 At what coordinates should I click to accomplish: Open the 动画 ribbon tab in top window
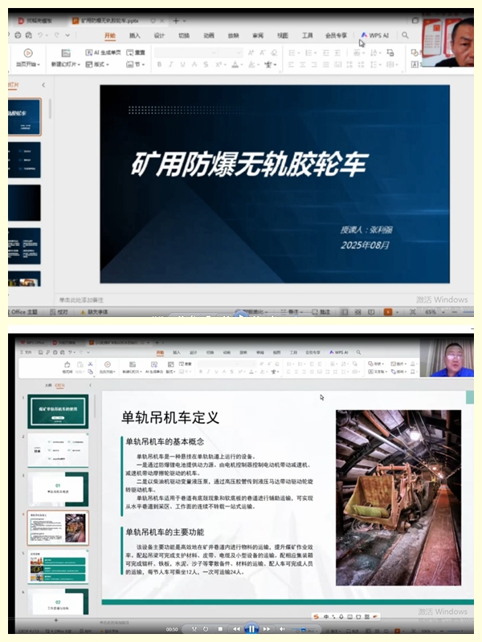[x=209, y=35]
